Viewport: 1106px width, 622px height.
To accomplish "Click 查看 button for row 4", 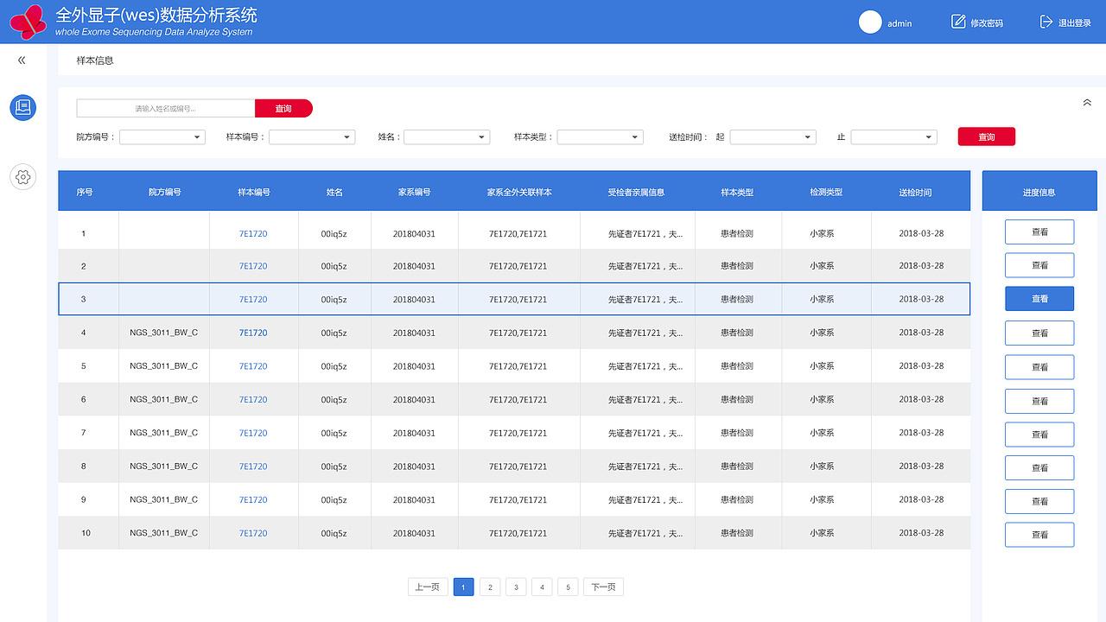I will (x=1039, y=333).
